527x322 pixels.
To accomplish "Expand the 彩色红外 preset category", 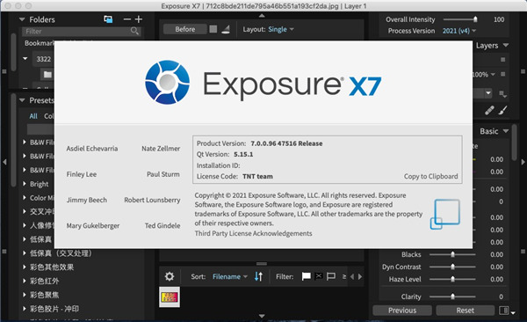I will coord(25,281).
